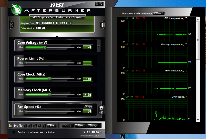Viewport: 206px width, 139px height.
Task: Click the Memory temperature graph
Action: 157,57
